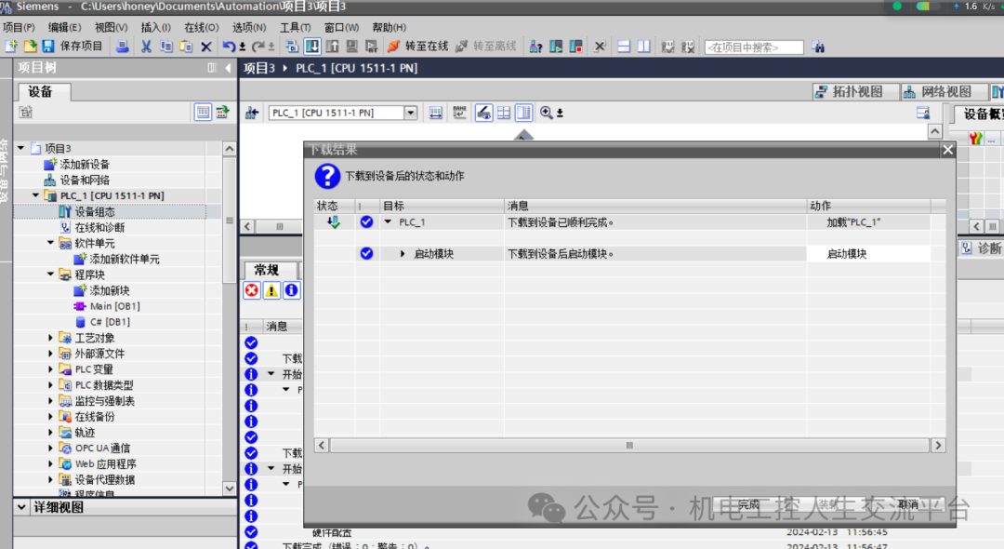The image size is (1004, 549).
Task: Collapse the PLC_1 [CPU 1511-1 PN] node
Action: [36, 195]
